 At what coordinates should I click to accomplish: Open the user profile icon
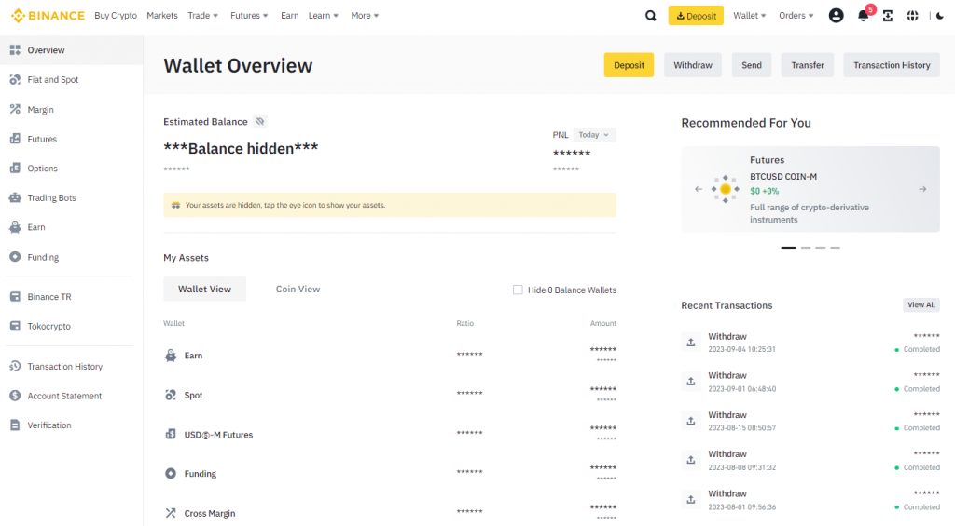tap(836, 16)
